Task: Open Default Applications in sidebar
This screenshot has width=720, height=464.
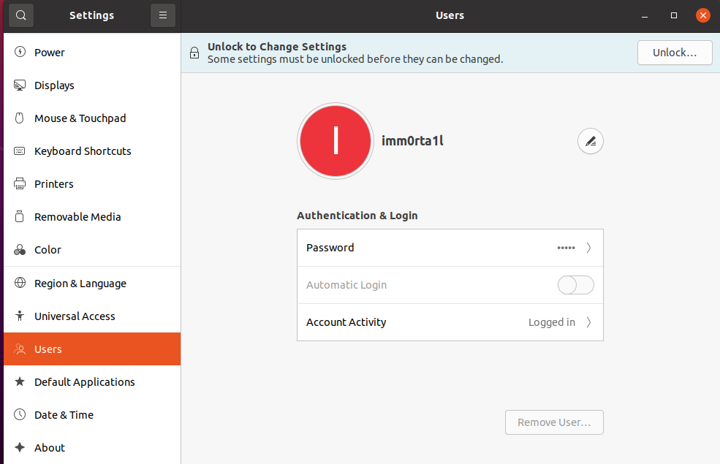Action: point(84,382)
